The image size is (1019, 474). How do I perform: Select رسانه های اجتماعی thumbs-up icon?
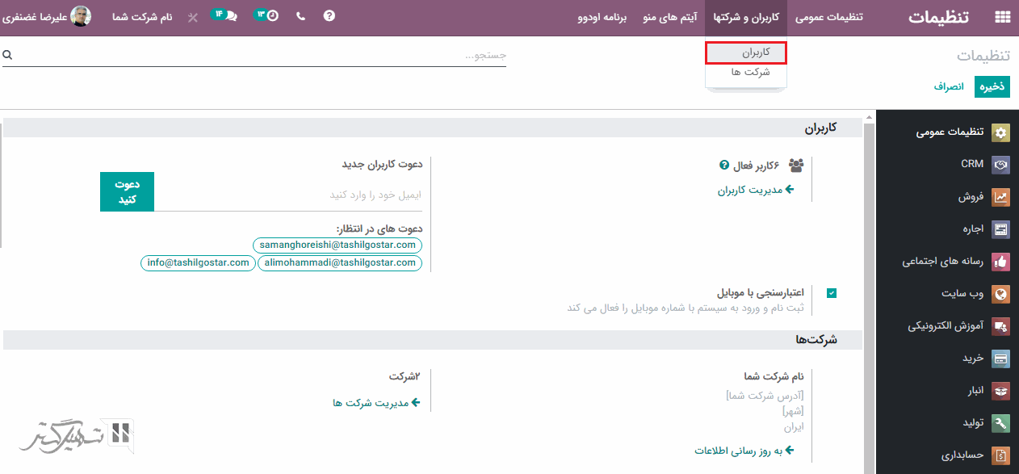click(x=1001, y=262)
